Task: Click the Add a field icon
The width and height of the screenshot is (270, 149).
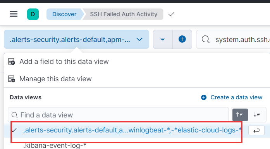Action: [12, 62]
